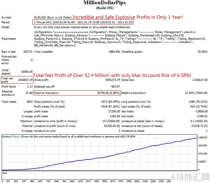Click the Gross profit value 4593274.79
Viewport: 210px width, 183px height.
[x=113, y=80]
